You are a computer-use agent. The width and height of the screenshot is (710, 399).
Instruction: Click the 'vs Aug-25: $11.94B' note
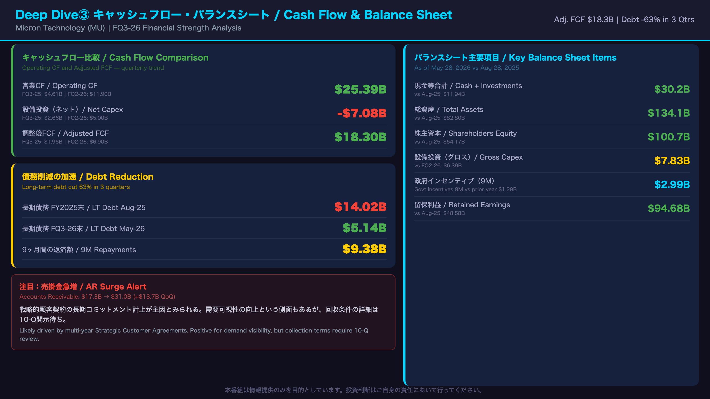(439, 94)
